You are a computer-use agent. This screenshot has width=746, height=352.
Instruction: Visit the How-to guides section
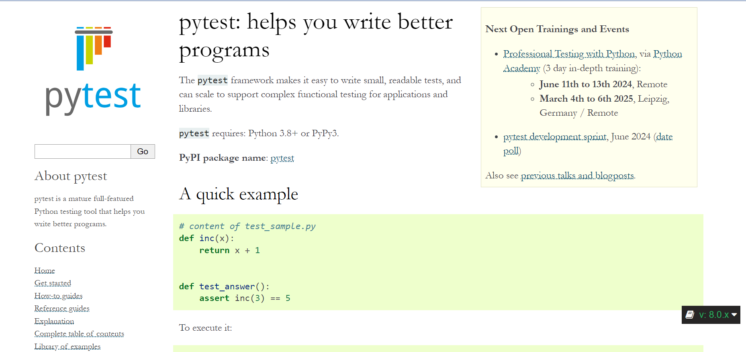click(x=58, y=296)
